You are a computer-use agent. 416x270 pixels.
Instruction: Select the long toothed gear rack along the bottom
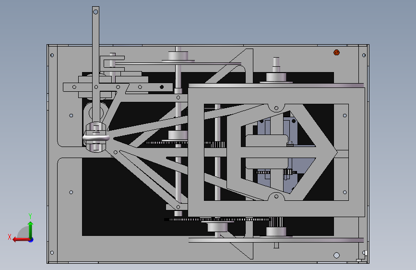click(217, 220)
